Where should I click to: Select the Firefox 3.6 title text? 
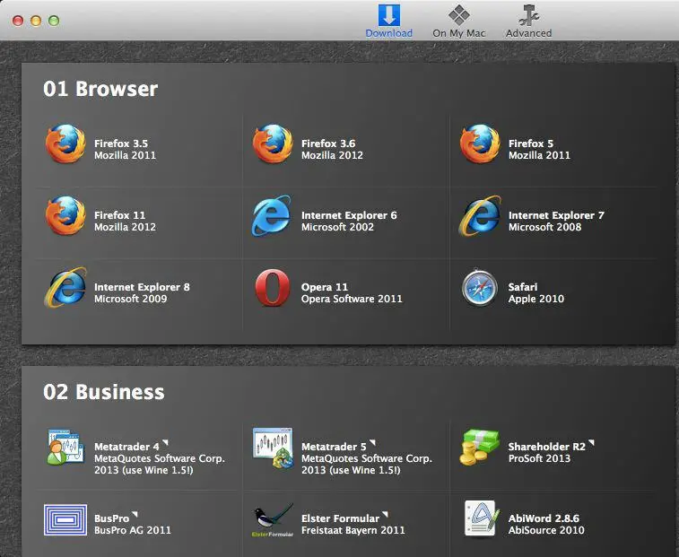[328, 144]
